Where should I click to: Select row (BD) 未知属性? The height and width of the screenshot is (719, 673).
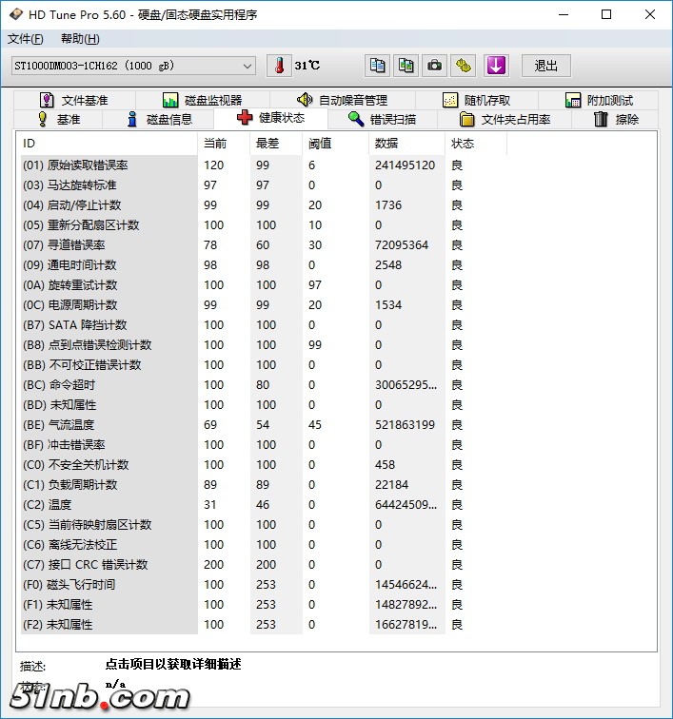264,405
